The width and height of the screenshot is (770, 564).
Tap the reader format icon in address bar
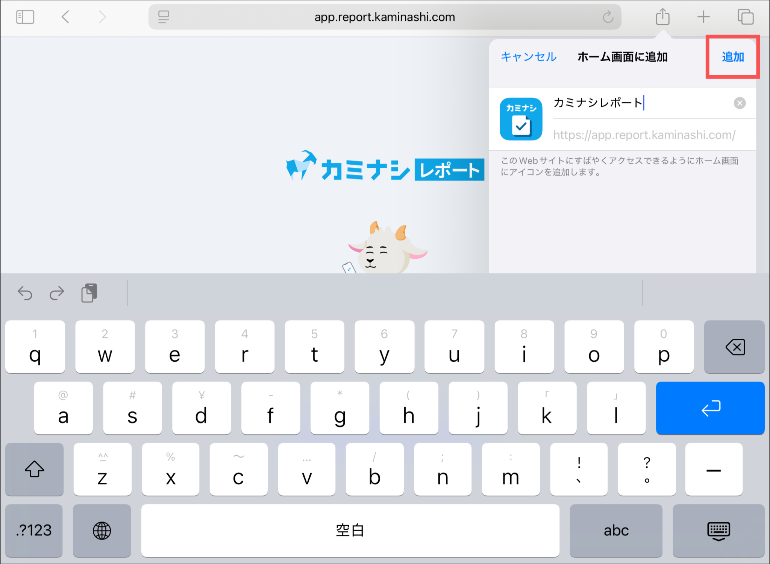click(x=164, y=17)
